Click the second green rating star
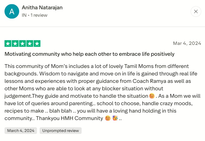Screen dimensions: 205x141 (x=15, y=44)
